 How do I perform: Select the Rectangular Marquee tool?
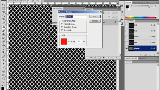coord(3,8)
